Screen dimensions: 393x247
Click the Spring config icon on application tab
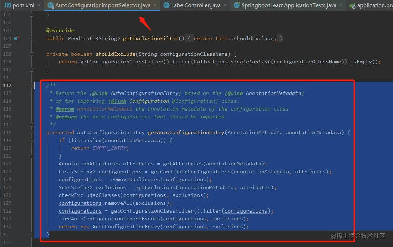pos(352,5)
